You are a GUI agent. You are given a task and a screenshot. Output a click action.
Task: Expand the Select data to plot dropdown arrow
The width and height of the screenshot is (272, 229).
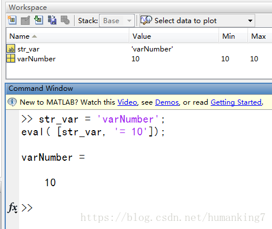tap(250, 21)
